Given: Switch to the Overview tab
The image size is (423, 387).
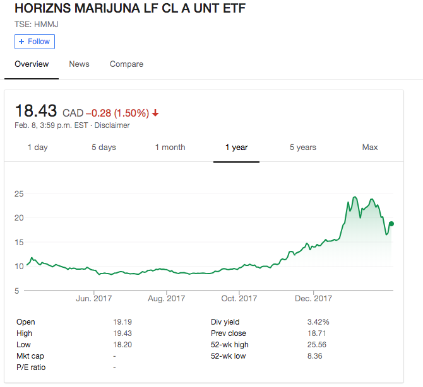Looking at the screenshot, I should point(32,64).
